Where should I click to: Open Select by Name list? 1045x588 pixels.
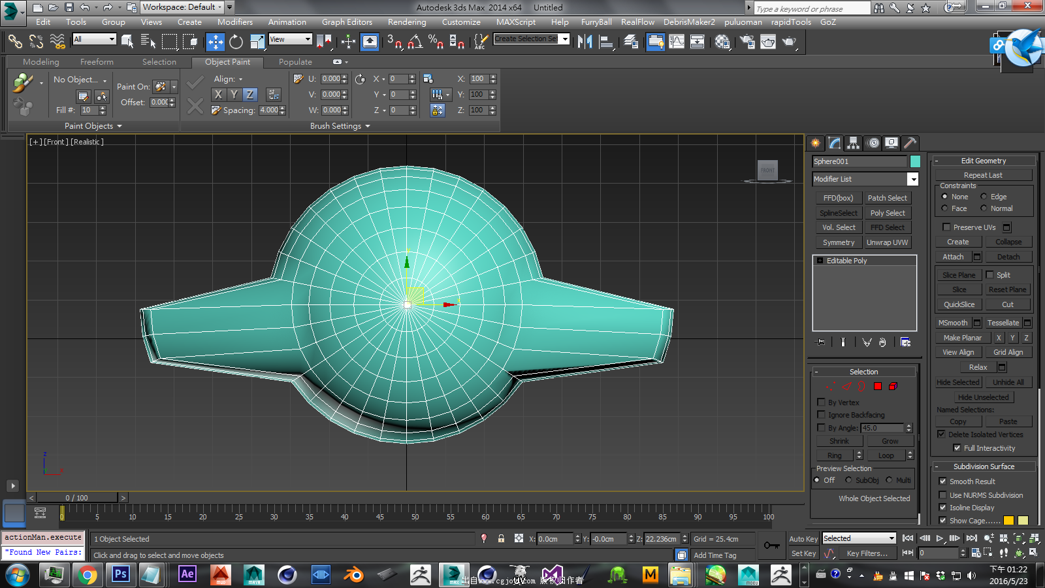148,42
